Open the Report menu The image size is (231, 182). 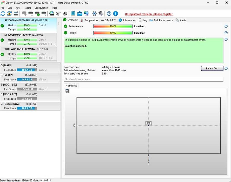click(x=27, y=8)
